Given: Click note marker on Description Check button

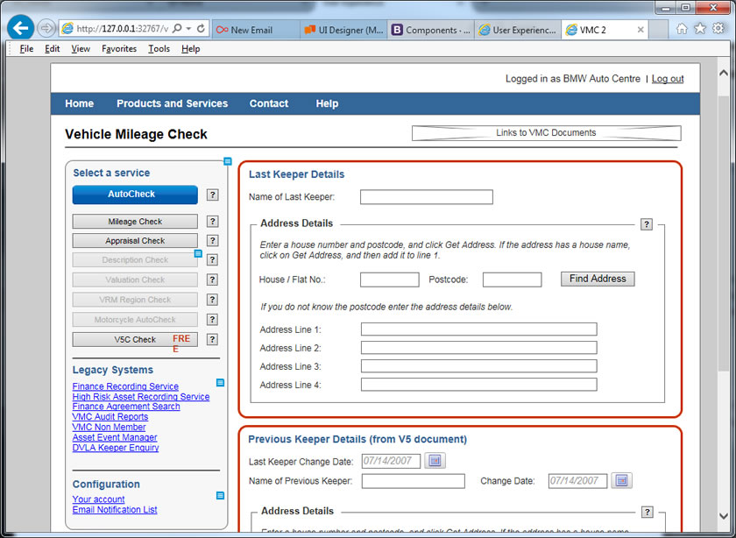Looking at the screenshot, I should (198, 253).
